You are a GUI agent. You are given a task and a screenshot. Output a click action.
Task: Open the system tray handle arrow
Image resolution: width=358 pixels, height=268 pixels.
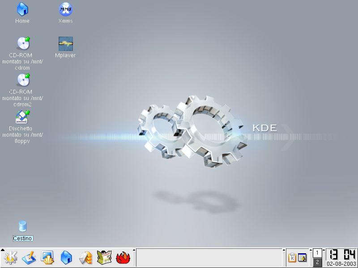coord(284,250)
